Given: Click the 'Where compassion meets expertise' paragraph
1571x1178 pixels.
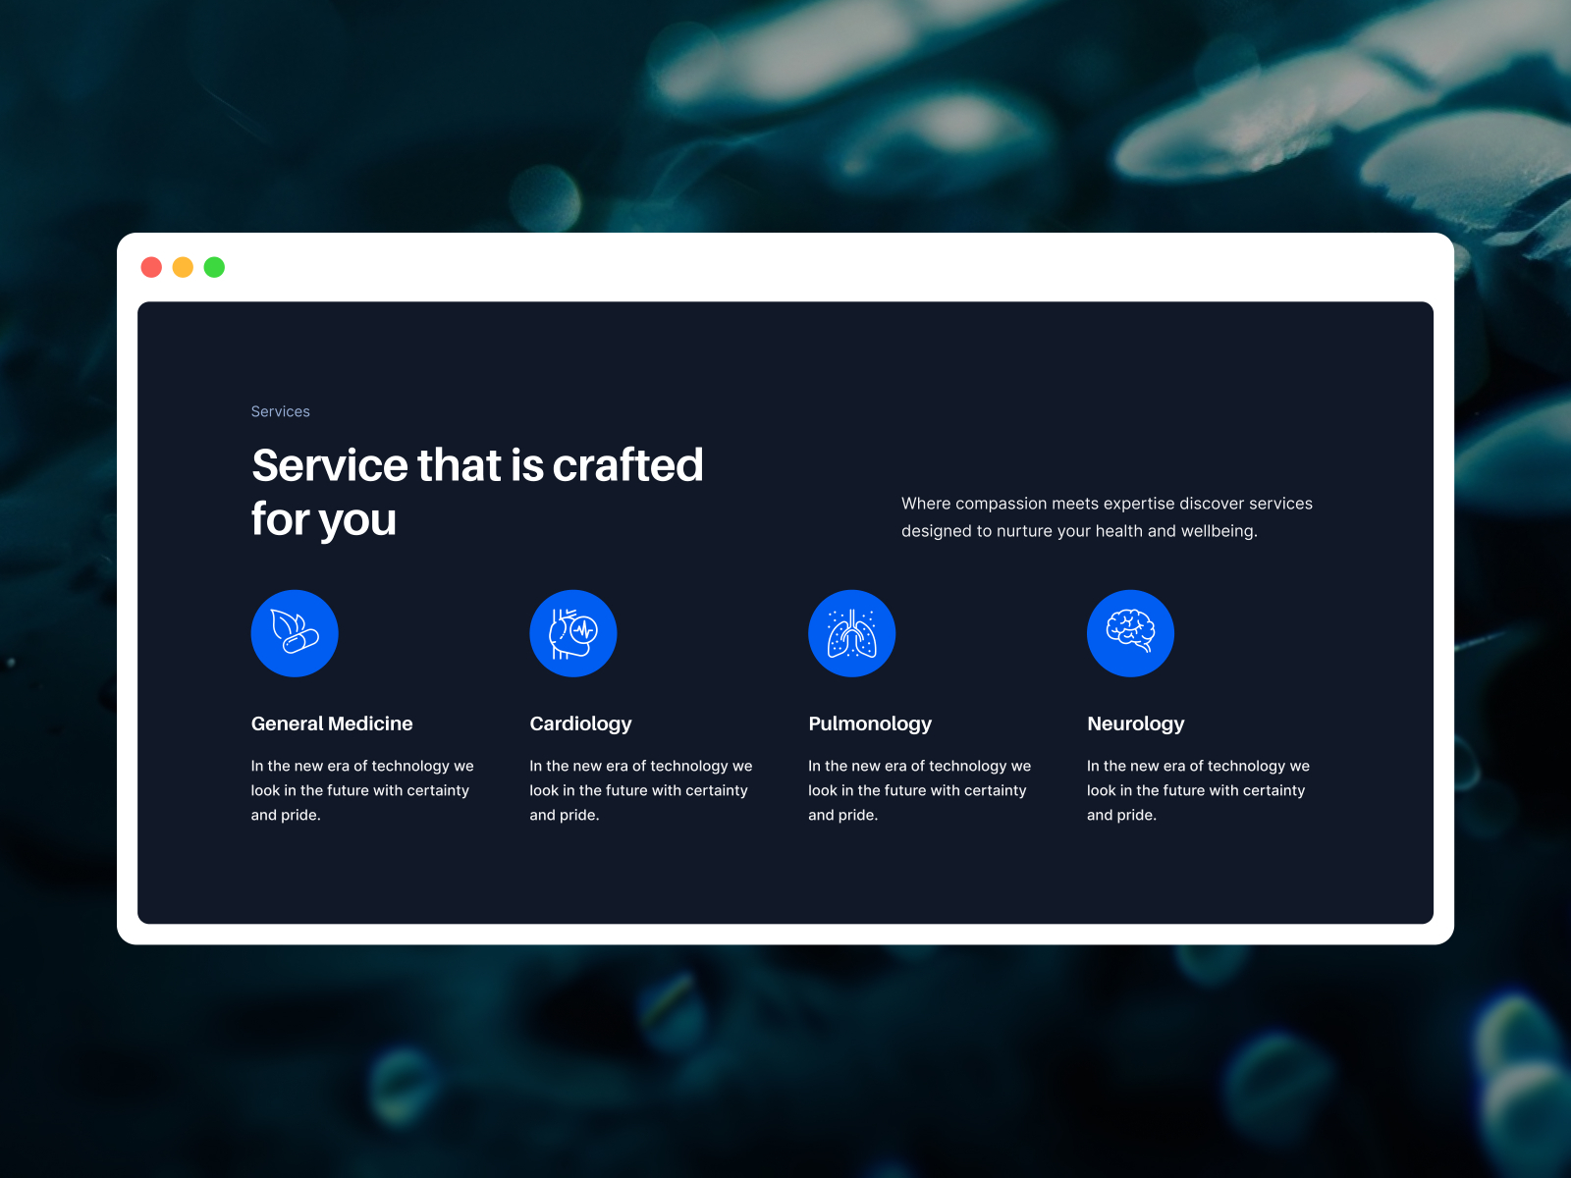Looking at the screenshot, I should (x=1107, y=517).
